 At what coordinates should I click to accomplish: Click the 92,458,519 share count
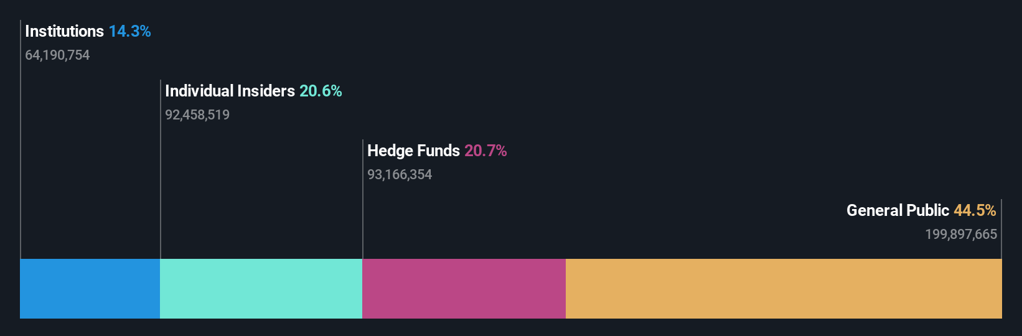click(x=197, y=115)
